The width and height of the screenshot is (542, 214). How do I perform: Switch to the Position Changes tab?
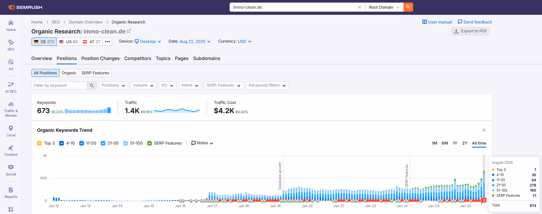pos(100,59)
